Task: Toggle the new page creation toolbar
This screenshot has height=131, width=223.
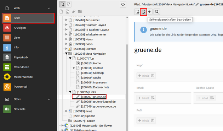Action: coord(62,4)
